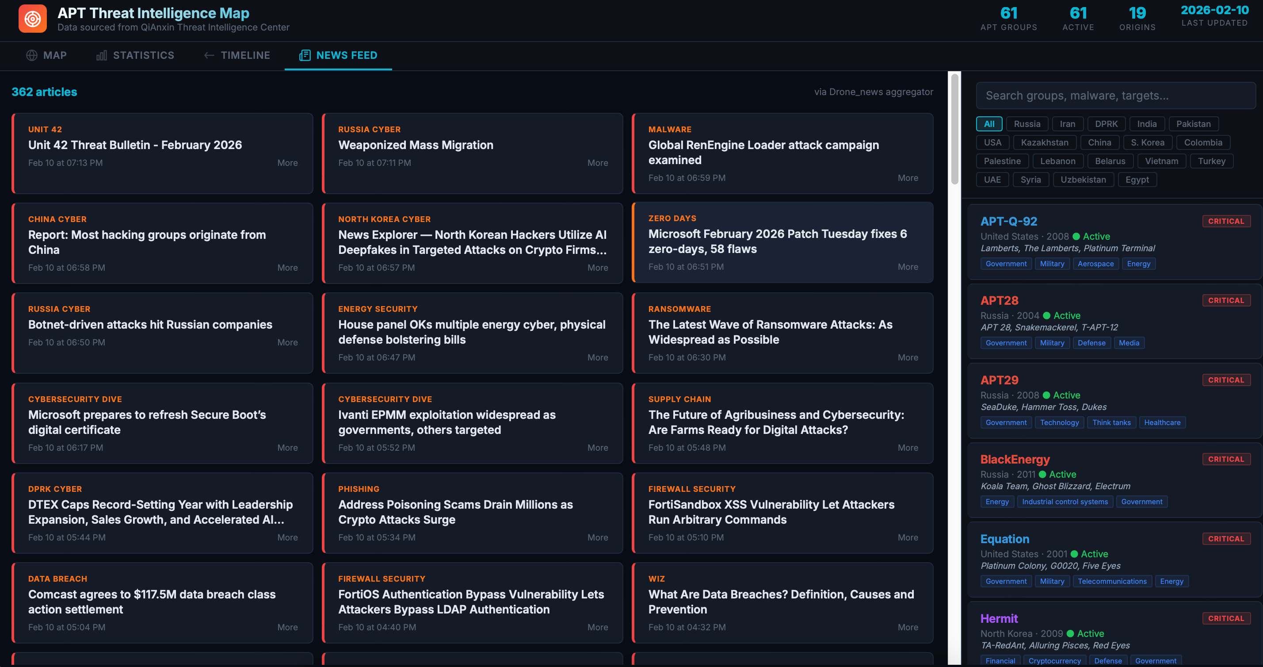Open the TIMELINE tab
The width and height of the screenshot is (1263, 667).
coord(237,55)
